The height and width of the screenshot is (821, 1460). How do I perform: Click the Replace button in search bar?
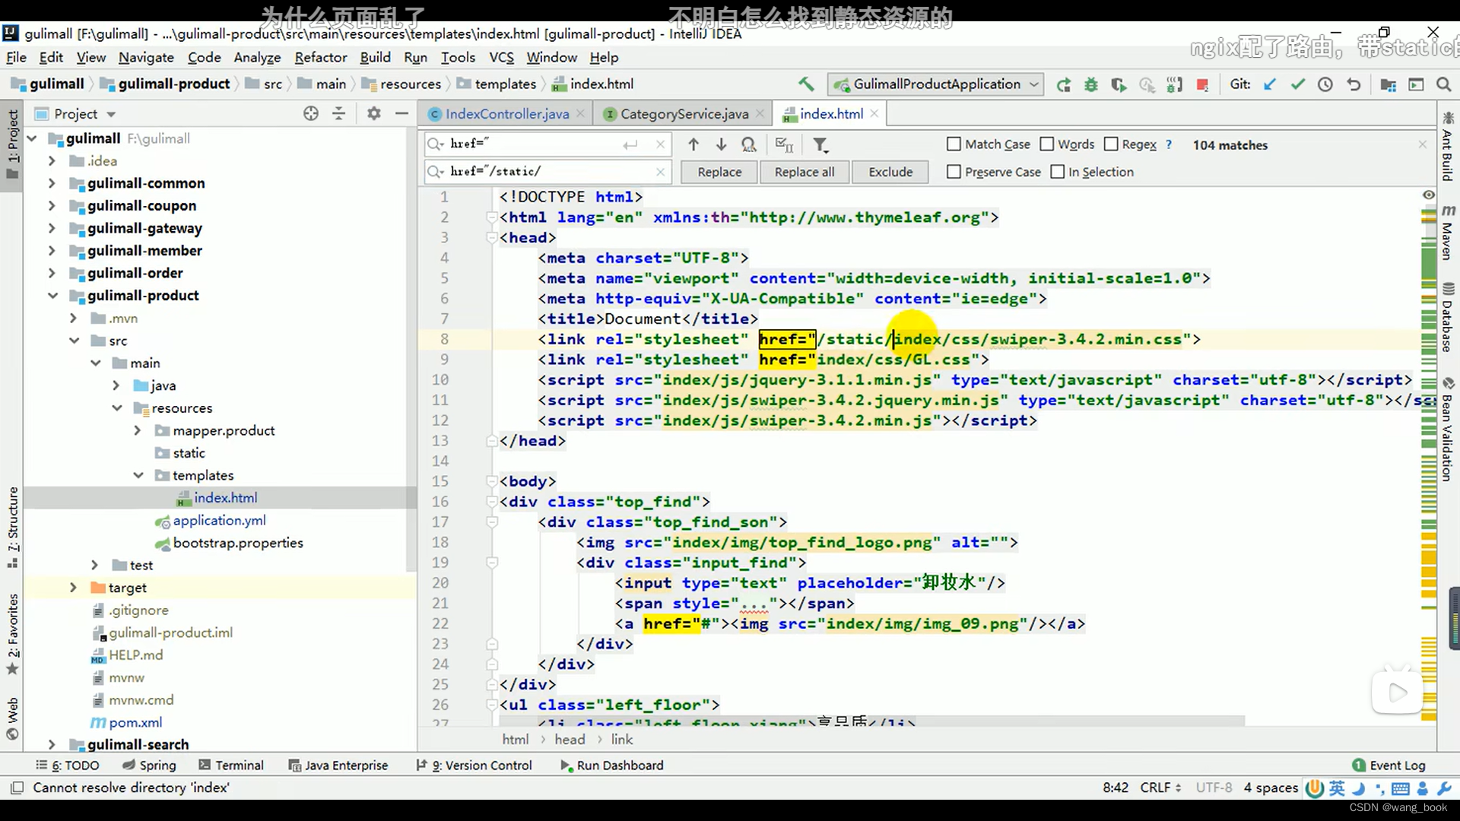click(x=719, y=171)
